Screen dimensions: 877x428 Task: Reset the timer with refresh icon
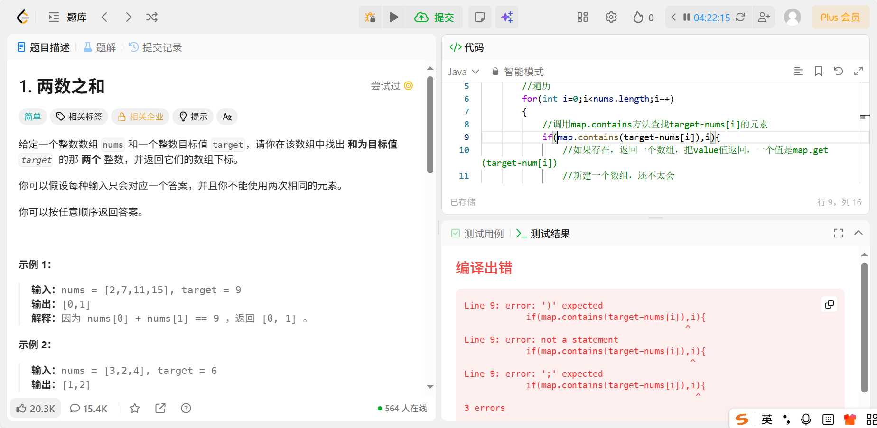pyautogui.click(x=740, y=18)
